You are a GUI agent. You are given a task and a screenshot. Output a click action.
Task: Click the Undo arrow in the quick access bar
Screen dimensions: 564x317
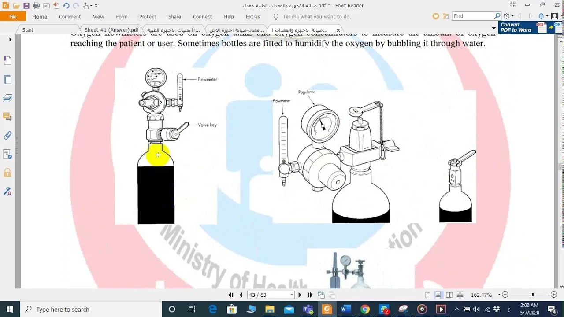66,6
